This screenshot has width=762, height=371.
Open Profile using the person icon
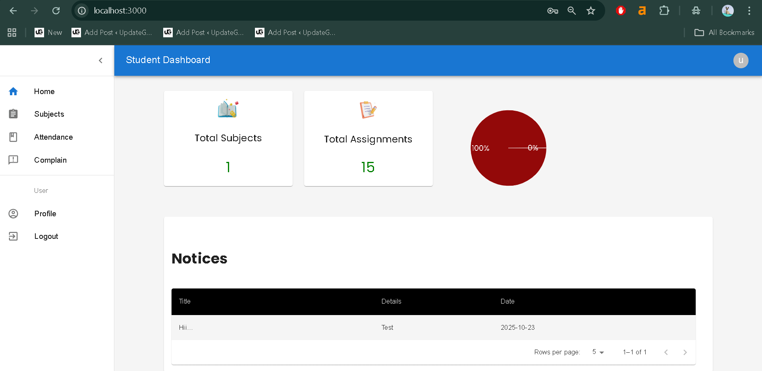pos(13,213)
